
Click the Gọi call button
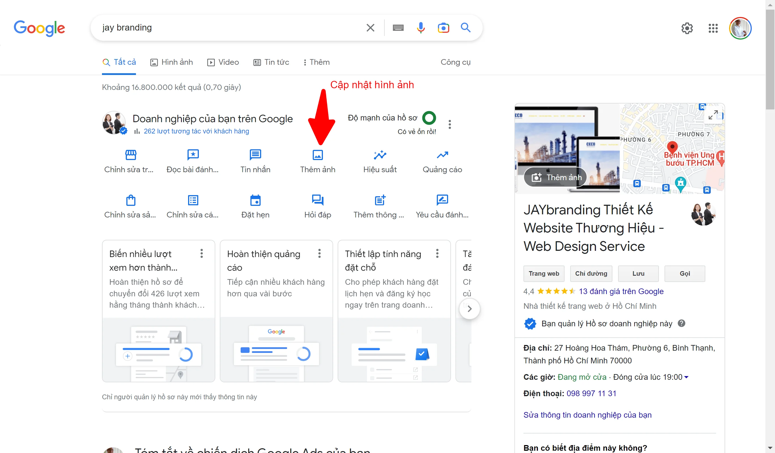point(685,273)
